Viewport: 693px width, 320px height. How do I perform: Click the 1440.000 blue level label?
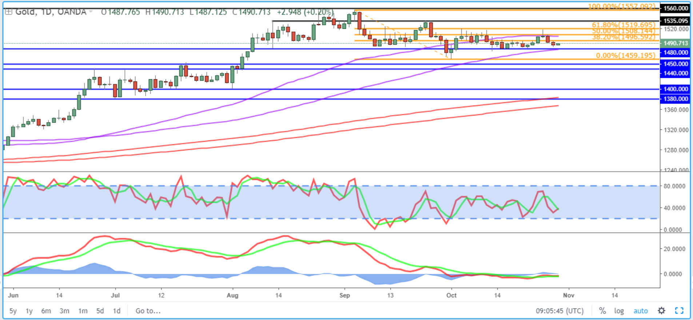676,73
